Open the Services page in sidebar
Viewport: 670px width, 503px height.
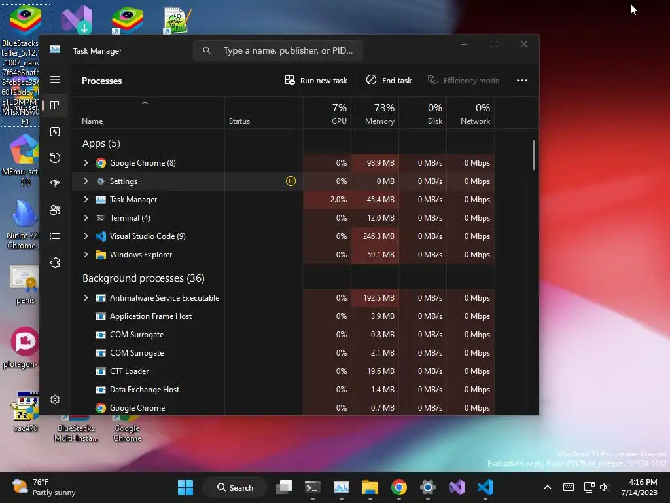coord(55,263)
